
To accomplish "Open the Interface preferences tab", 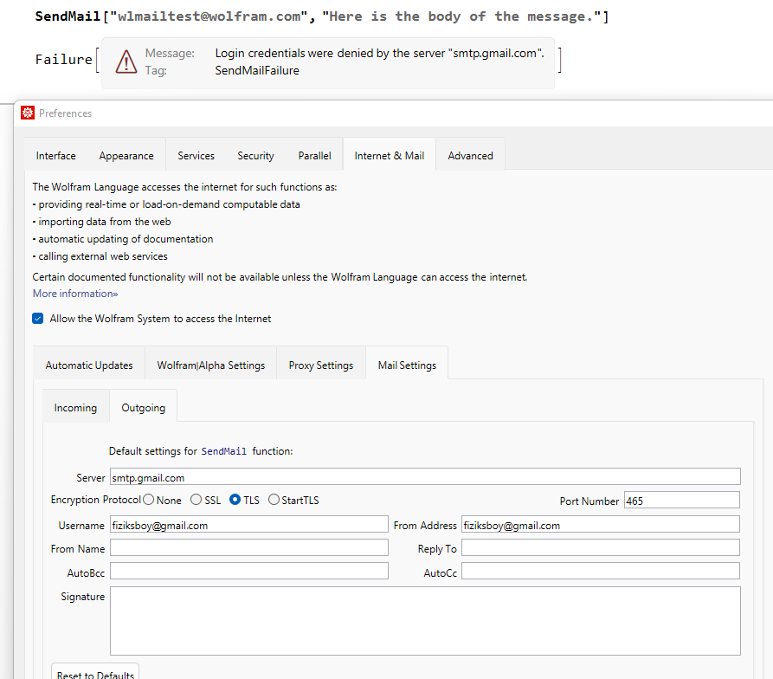I will click(x=55, y=156).
